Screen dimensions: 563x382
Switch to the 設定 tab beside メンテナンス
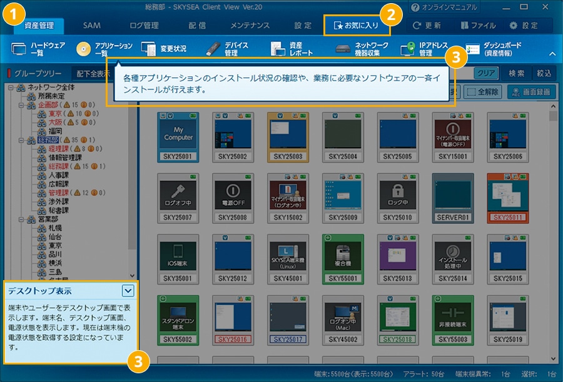[303, 26]
